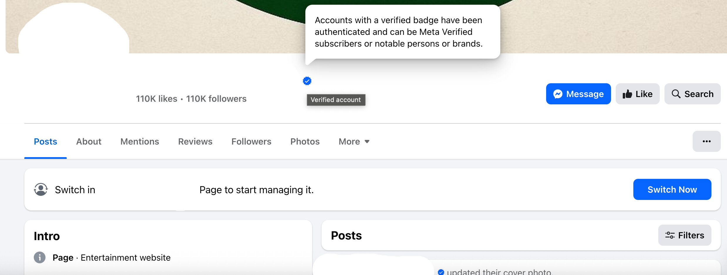Switch to the Reviews tab
727x275 pixels.
coord(195,142)
